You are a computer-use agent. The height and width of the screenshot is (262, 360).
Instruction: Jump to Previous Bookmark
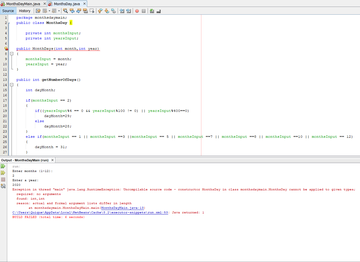[x=100, y=11]
